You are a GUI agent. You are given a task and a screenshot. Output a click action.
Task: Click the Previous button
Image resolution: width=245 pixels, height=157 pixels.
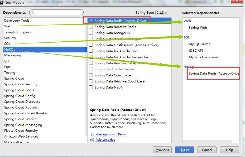pyautogui.click(x=162, y=150)
